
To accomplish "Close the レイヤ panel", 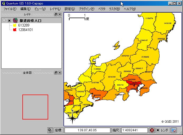I will 60,14.
